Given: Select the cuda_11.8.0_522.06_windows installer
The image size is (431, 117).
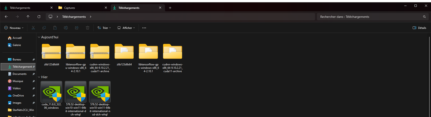Looking at the screenshot, I should pos(51,95).
